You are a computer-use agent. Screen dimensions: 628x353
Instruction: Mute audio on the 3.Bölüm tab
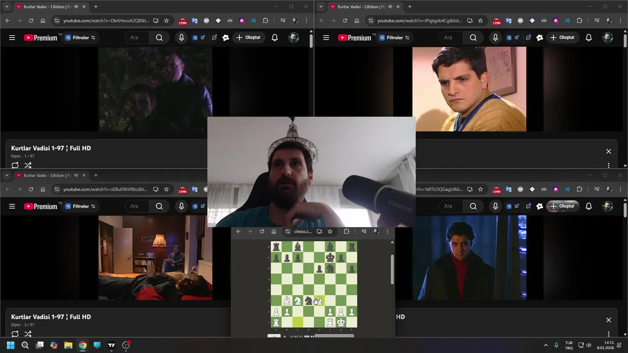(x=76, y=175)
